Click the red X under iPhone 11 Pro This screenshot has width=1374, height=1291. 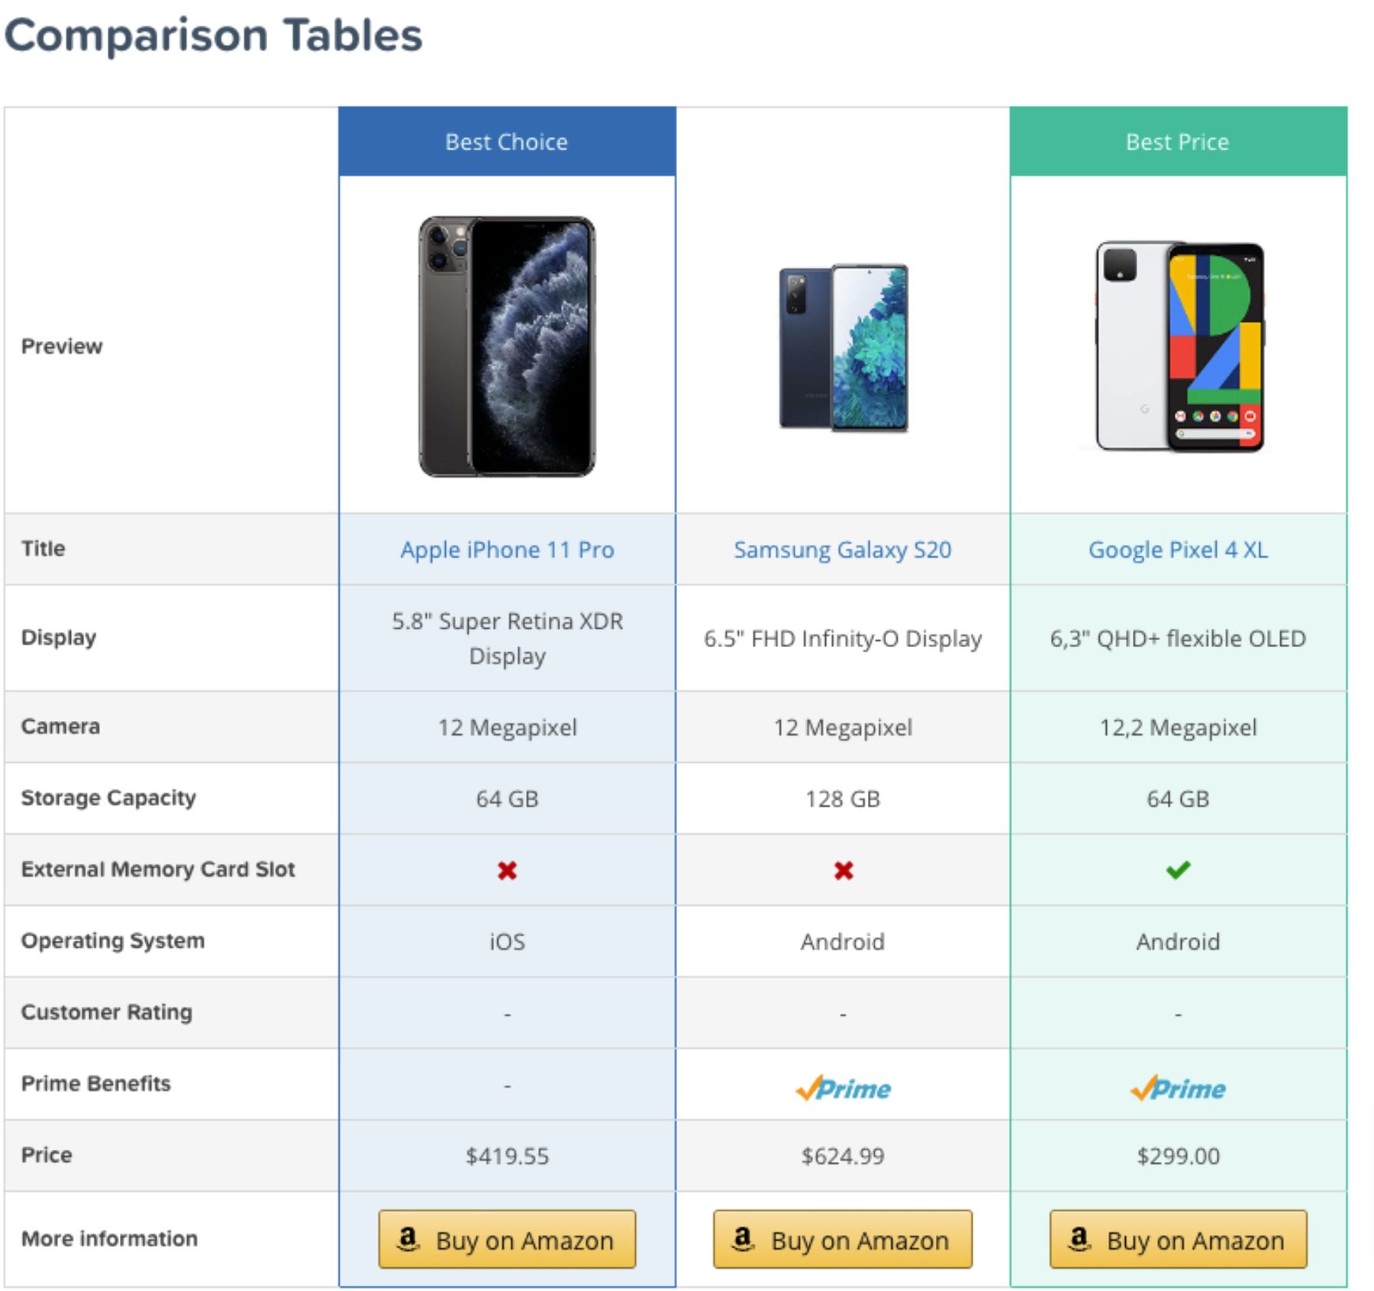point(507,870)
